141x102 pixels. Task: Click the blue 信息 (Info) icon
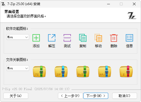tap(129, 38)
